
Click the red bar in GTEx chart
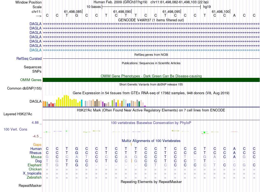point(53,105)
